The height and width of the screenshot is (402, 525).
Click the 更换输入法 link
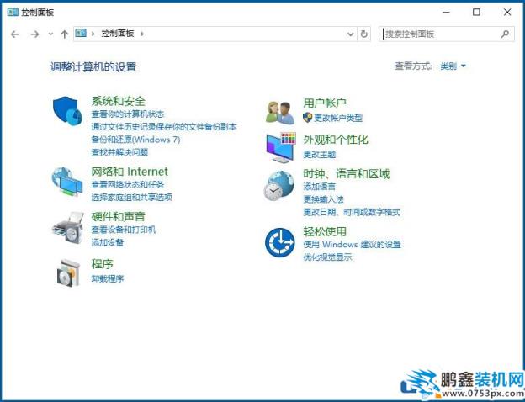click(323, 199)
